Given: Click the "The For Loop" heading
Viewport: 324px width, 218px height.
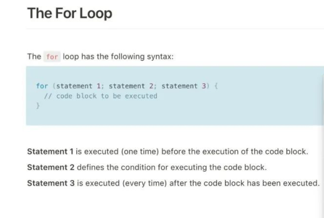Looking at the screenshot, I should click(x=69, y=13).
